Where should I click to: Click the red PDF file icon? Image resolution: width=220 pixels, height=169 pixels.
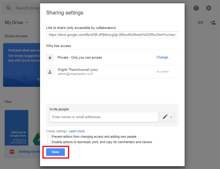click(12, 152)
